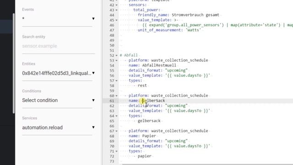Click the '# Abfall' comment line
Viewport: 293px width, 165px height.
129,55
